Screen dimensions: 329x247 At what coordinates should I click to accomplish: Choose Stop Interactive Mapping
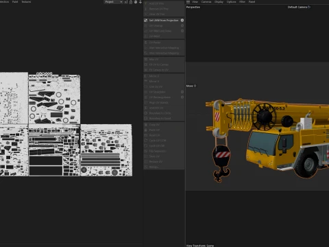pyautogui.click(x=164, y=53)
